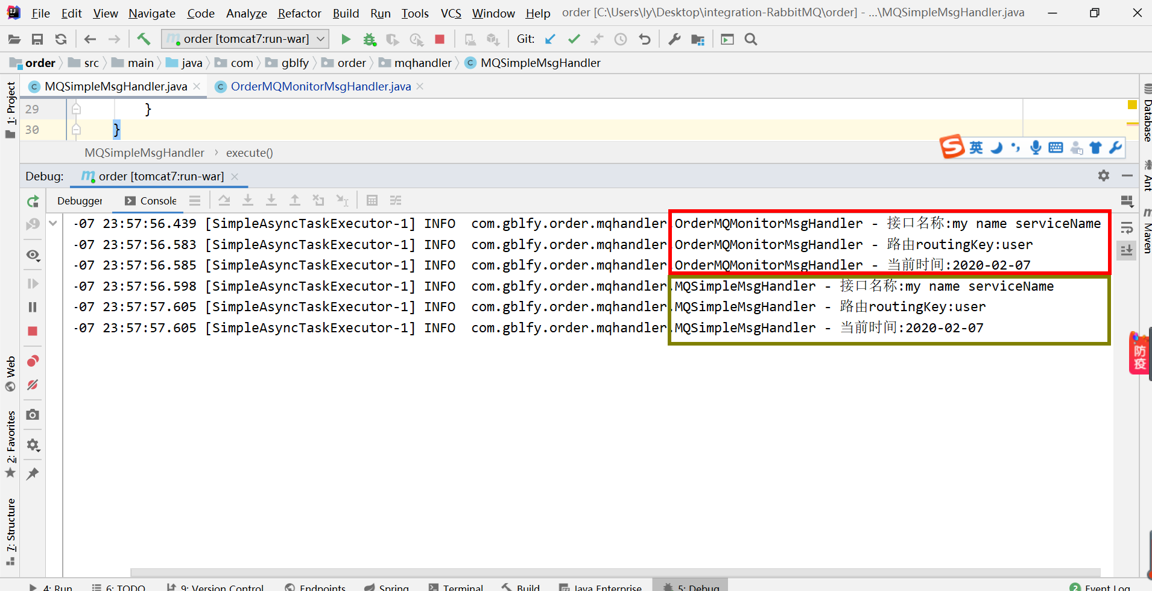Click Evaluate Expression calculator icon

point(372,200)
